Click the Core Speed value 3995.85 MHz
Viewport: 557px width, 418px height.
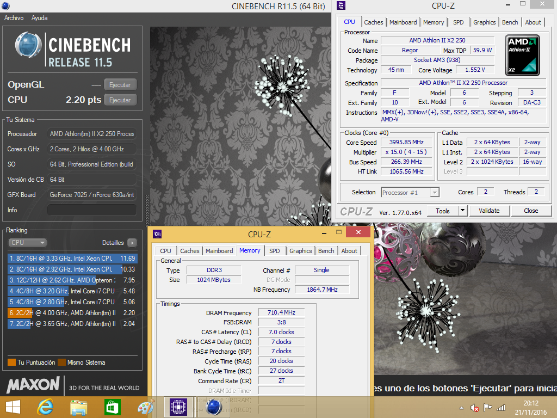[406, 142]
